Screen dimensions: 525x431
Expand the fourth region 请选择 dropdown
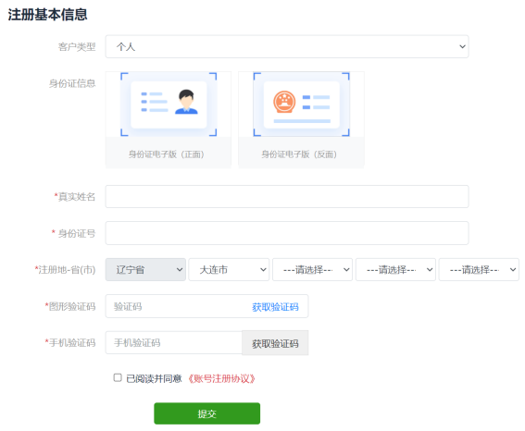pos(395,269)
